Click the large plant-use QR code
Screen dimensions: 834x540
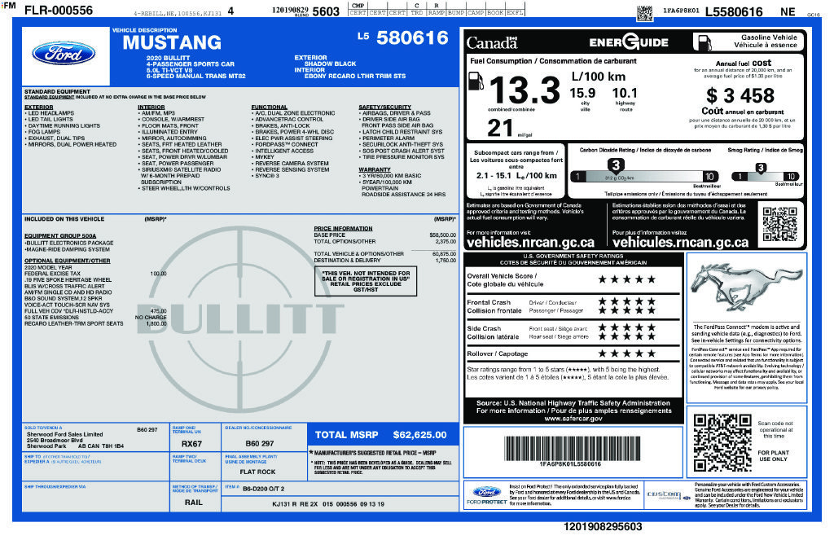coord(722,442)
